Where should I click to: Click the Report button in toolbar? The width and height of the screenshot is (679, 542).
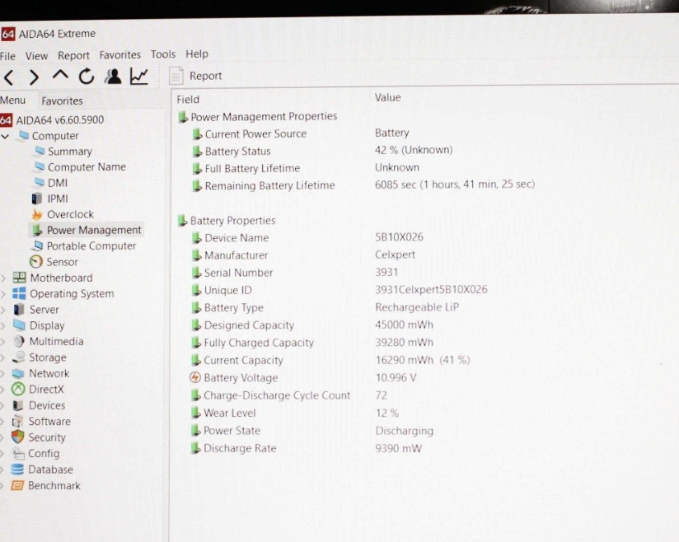(x=196, y=76)
